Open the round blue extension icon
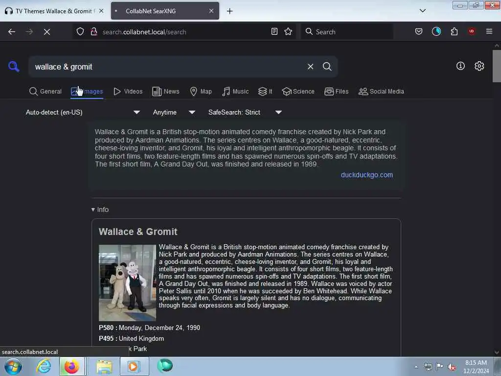The image size is (501, 376). tap(436, 31)
